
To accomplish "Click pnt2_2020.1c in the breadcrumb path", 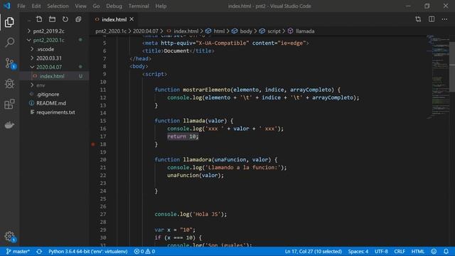I will click(x=111, y=31).
